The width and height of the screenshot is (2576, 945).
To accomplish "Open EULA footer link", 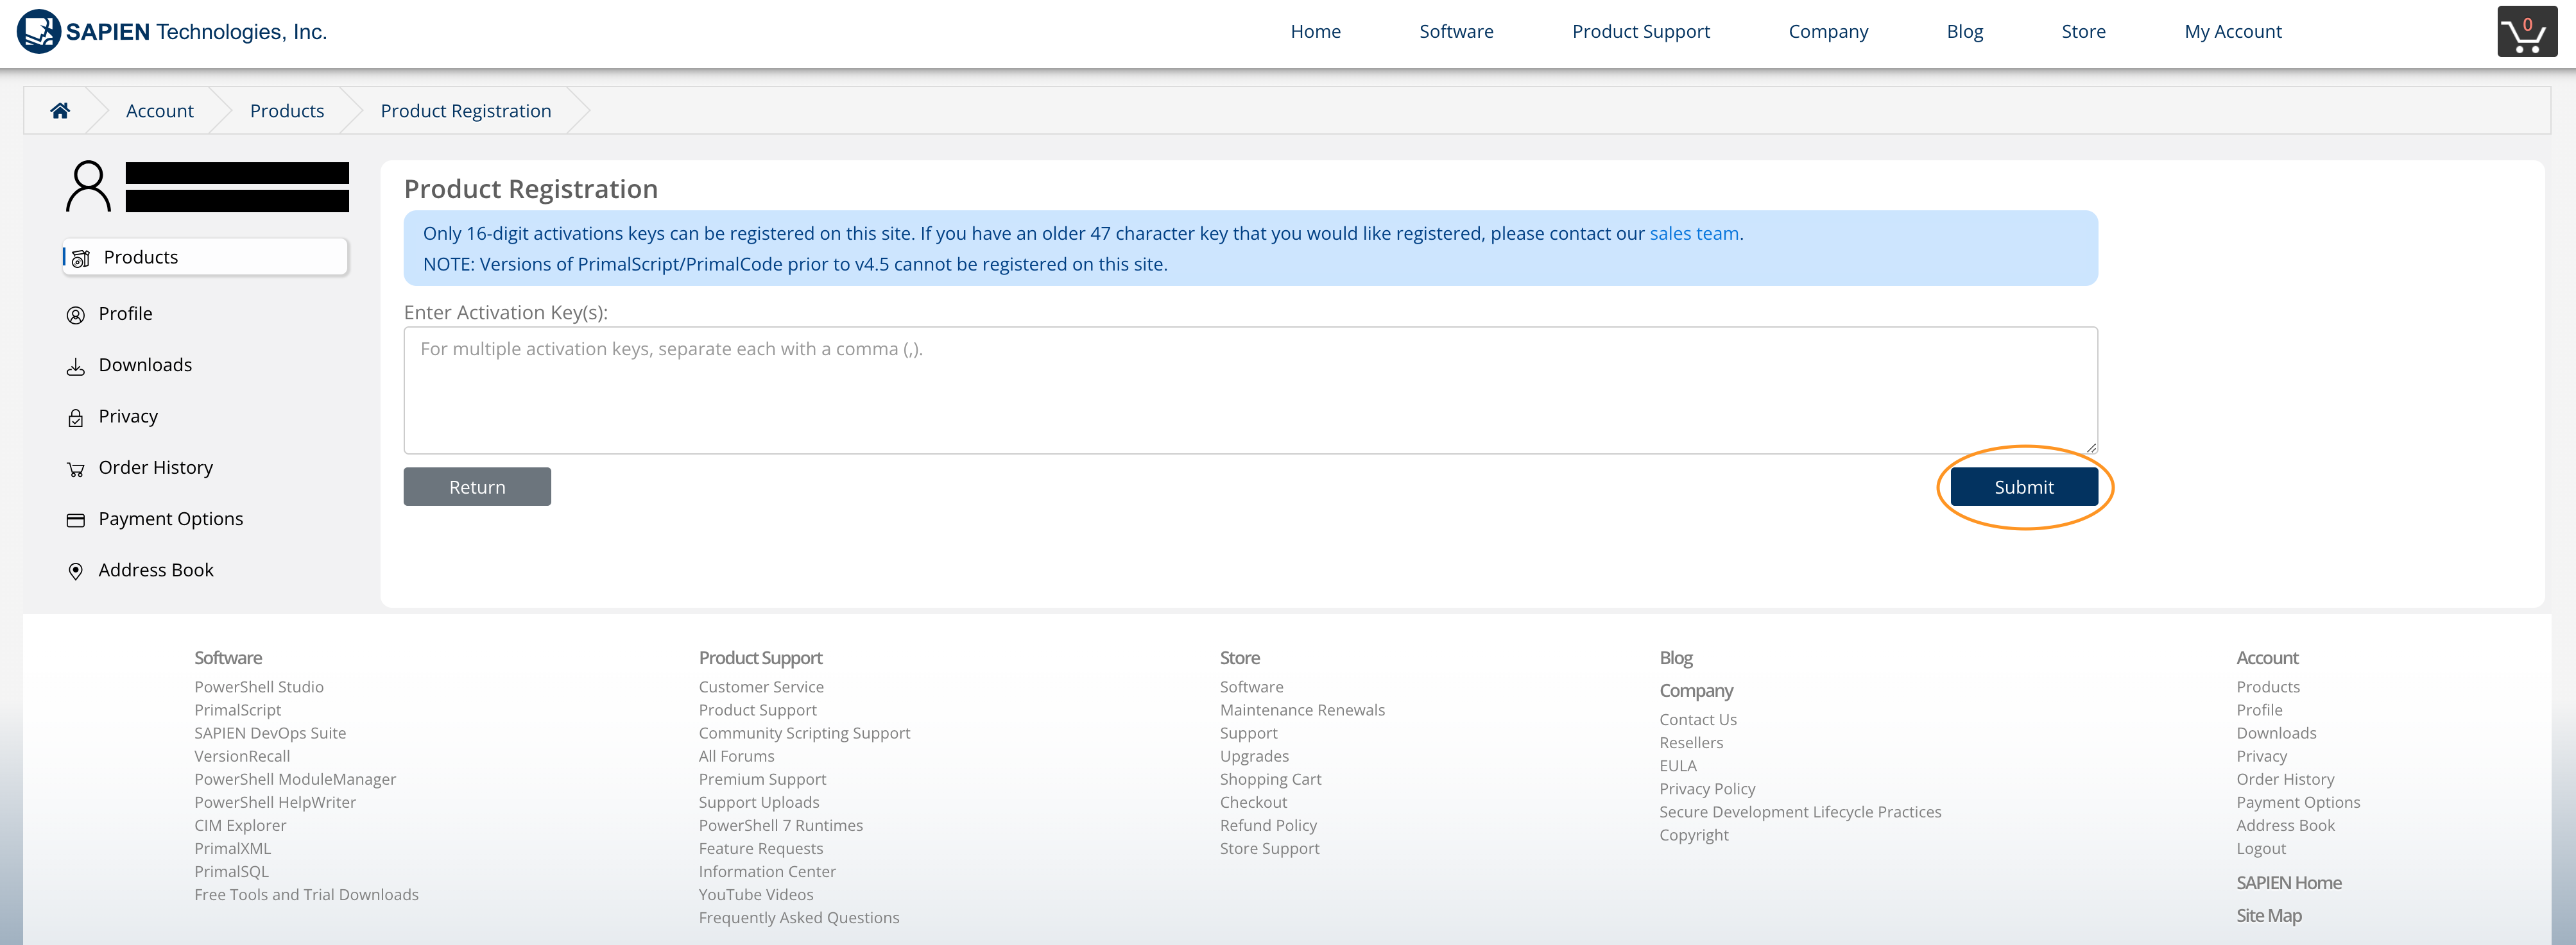I will pos(1678,765).
